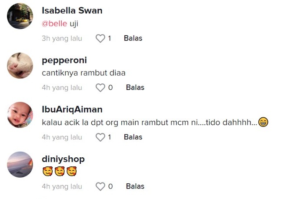Click Balas under IbuAriqAiman's comment

click(x=133, y=137)
